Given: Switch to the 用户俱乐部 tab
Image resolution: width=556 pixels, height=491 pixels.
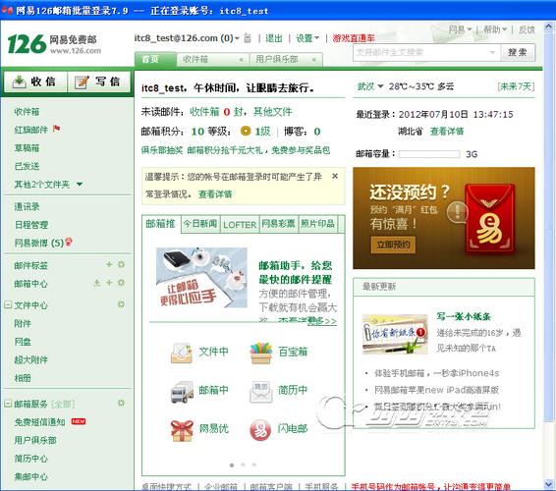Looking at the screenshot, I should pos(286,60).
